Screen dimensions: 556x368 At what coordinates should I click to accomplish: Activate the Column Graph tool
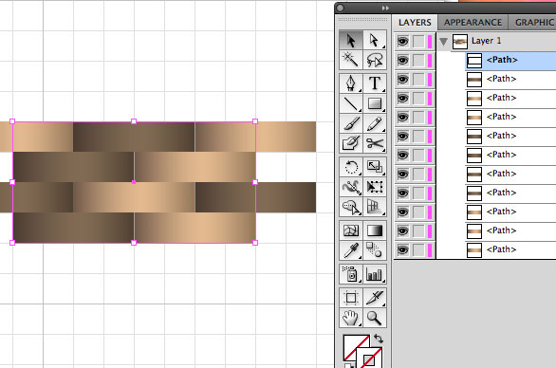tap(374, 274)
